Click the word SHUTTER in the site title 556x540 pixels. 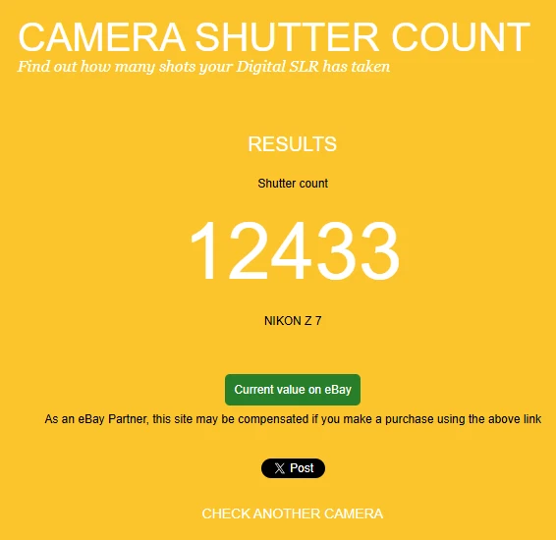coord(287,37)
